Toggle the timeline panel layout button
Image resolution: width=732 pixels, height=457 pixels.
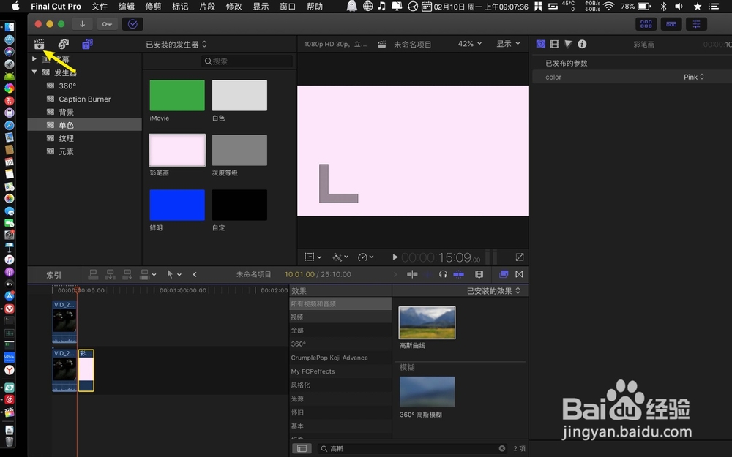pos(671,24)
